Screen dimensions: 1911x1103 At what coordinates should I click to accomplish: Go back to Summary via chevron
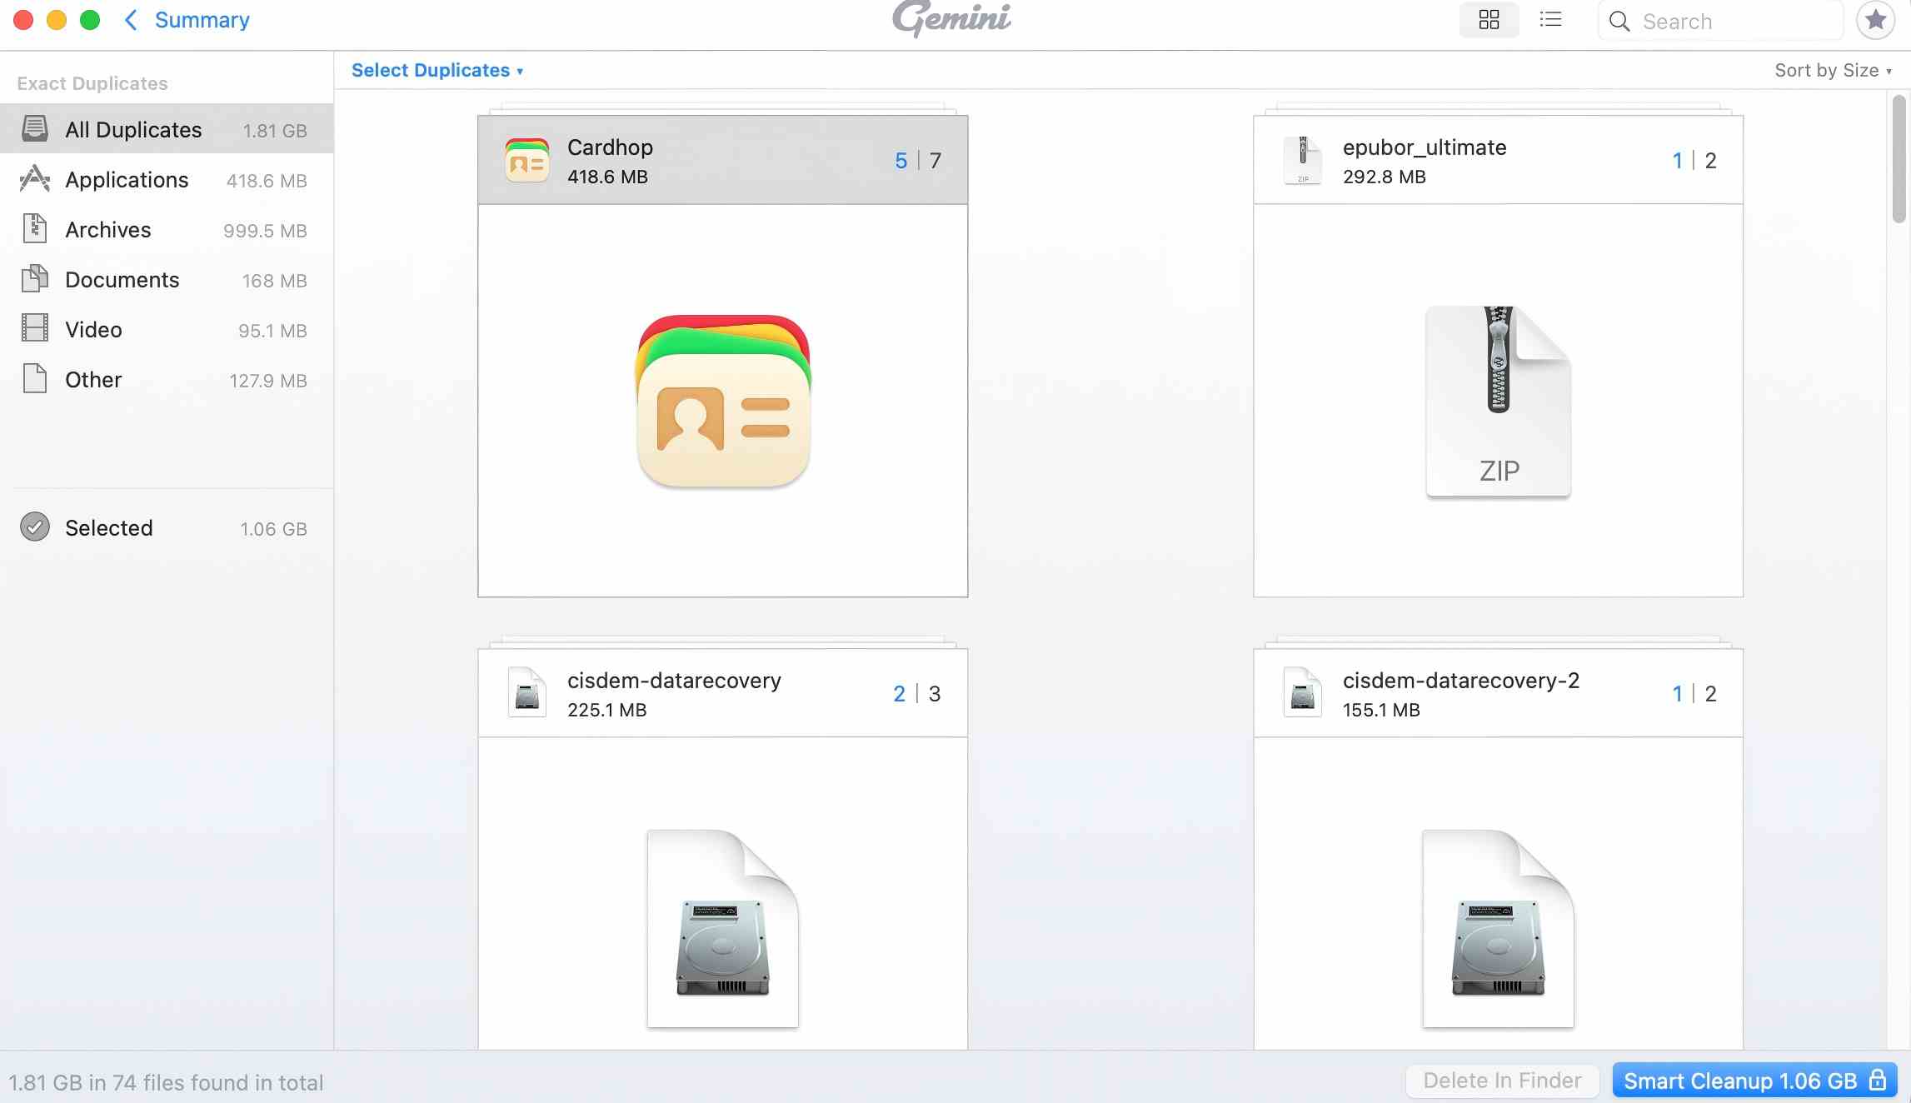pos(131,20)
